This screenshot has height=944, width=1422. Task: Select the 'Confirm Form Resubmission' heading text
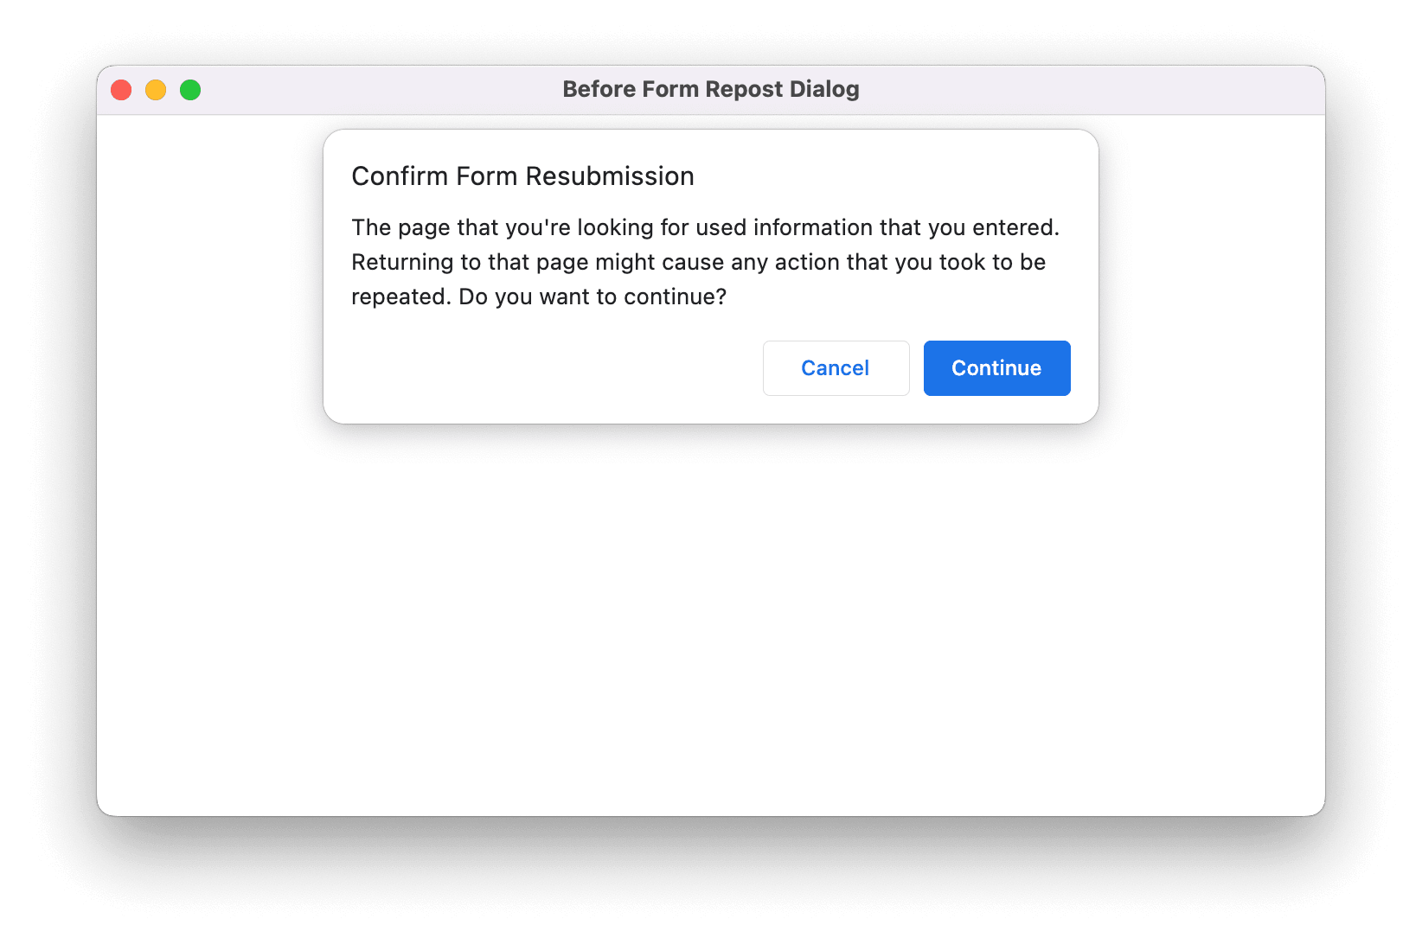(522, 175)
